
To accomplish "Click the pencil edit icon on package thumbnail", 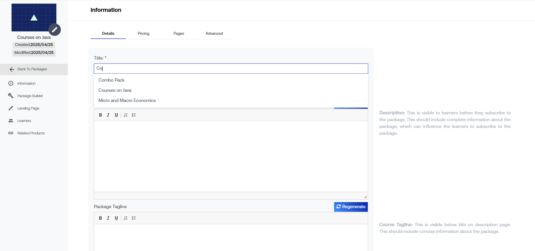I will tap(55, 30).
